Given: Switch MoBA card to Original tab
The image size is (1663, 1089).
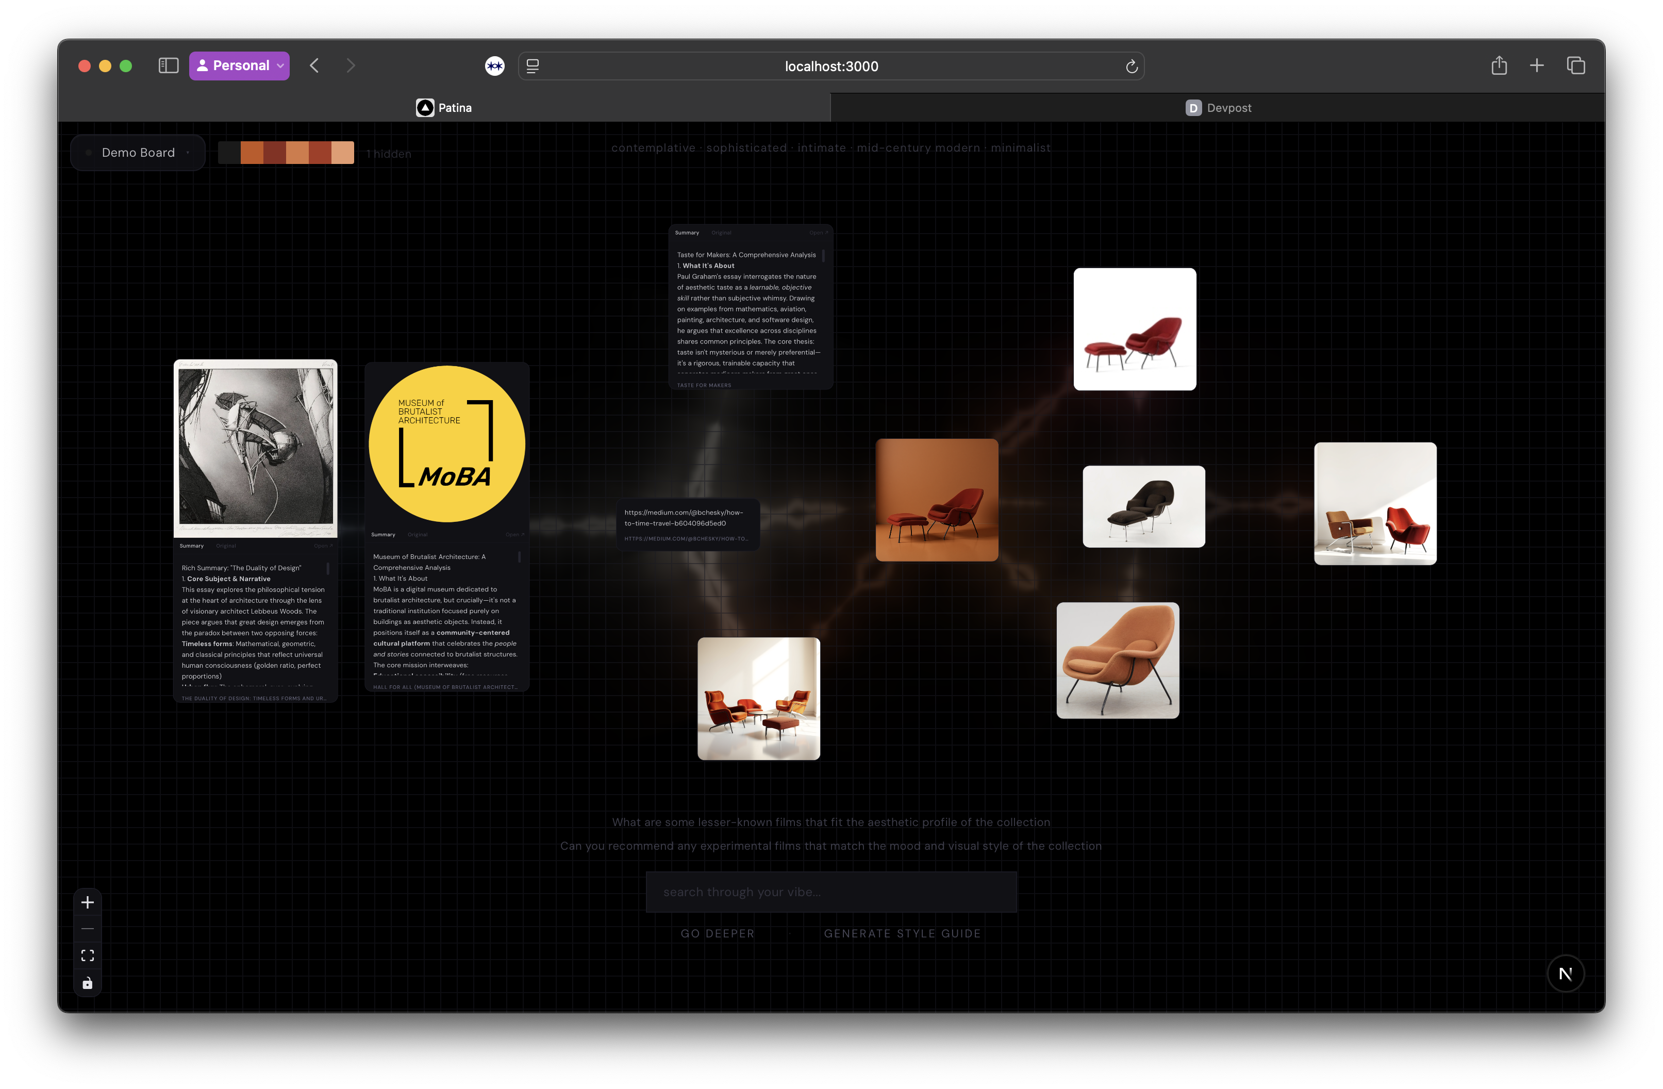Looking at the screenshot, I should click(x=417, y=535).
